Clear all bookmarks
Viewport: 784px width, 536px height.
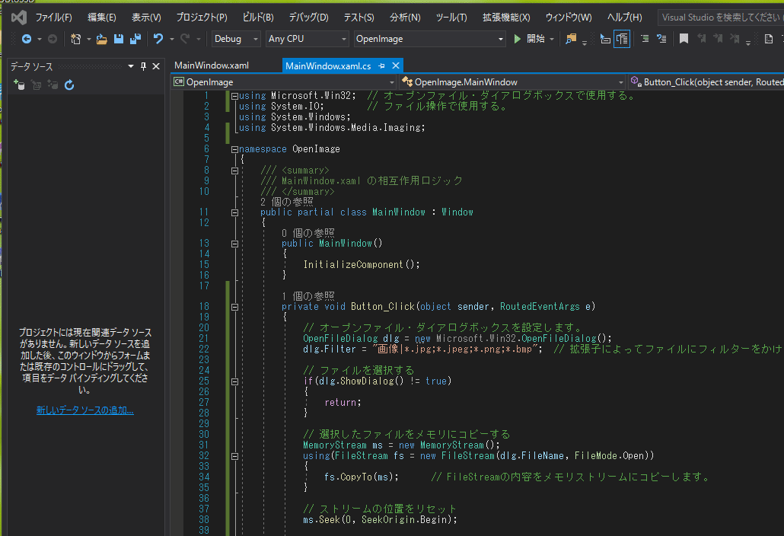(x=735, y=39)
